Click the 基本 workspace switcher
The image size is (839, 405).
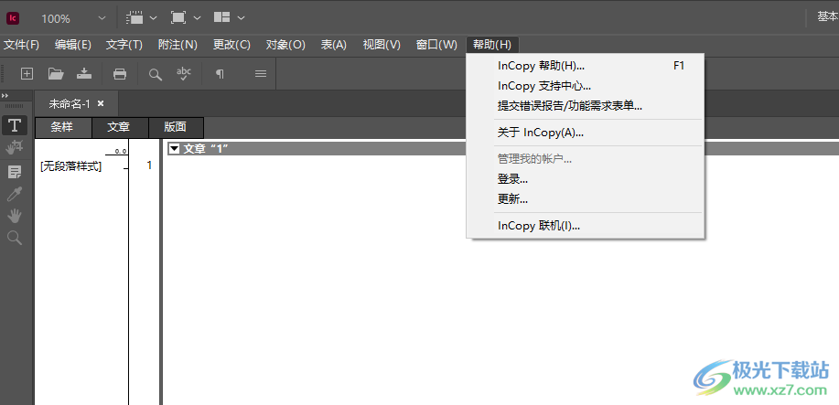tap(827, 17)
